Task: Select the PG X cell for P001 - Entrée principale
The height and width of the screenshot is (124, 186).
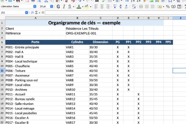Action: 118,47
